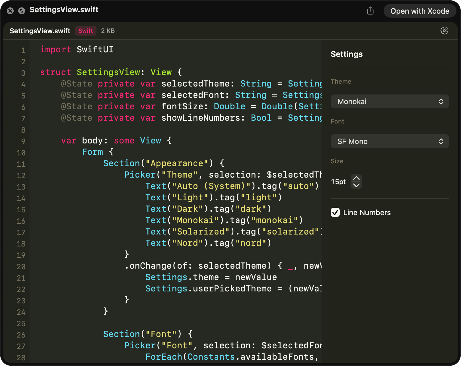Viewport: 461px width, 366px height.
Task: Click the share icon in title bar
Action: coord(370,11)
